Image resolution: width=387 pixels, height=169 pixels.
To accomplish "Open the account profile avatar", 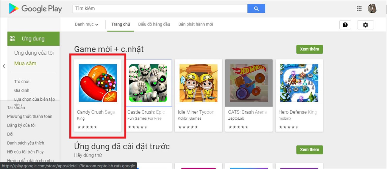I will coord(372,9).
